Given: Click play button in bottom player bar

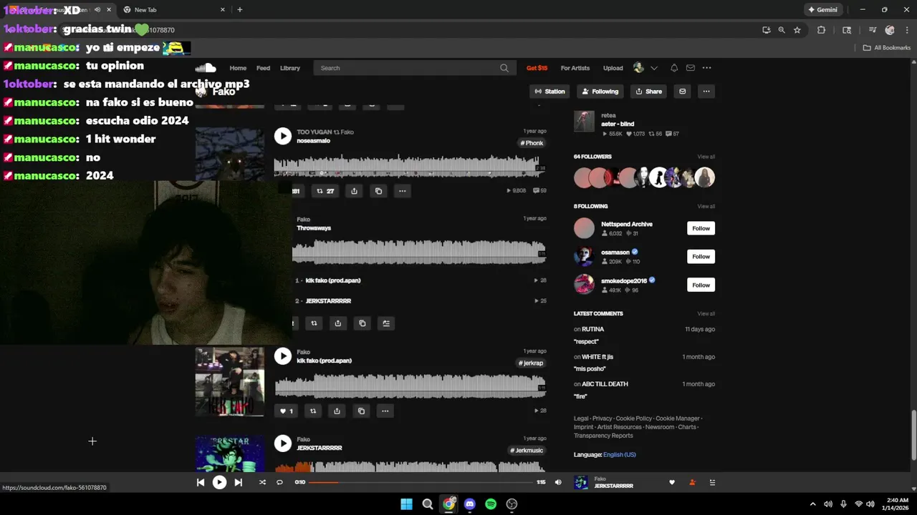Looking at the screenshot, I should 219,483.
